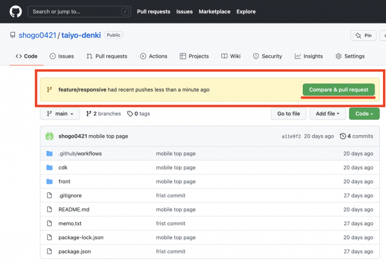Open the Security tab
386x262 pixels.
267,56
